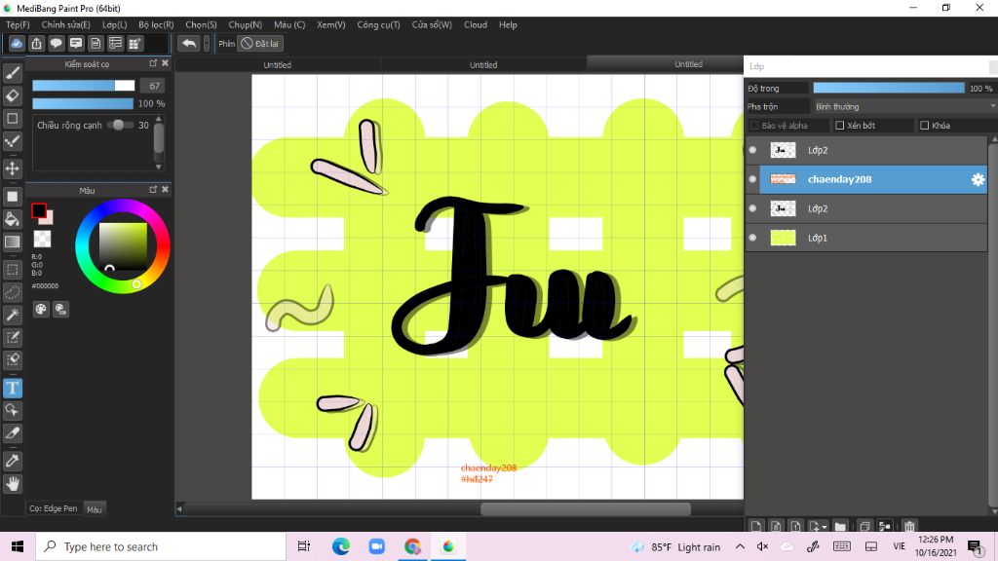Adjust the Chiều rộng cạnh slider
The width and height of the screenshot is (998, 561).
pyautogui.click(x=120, y=126)
